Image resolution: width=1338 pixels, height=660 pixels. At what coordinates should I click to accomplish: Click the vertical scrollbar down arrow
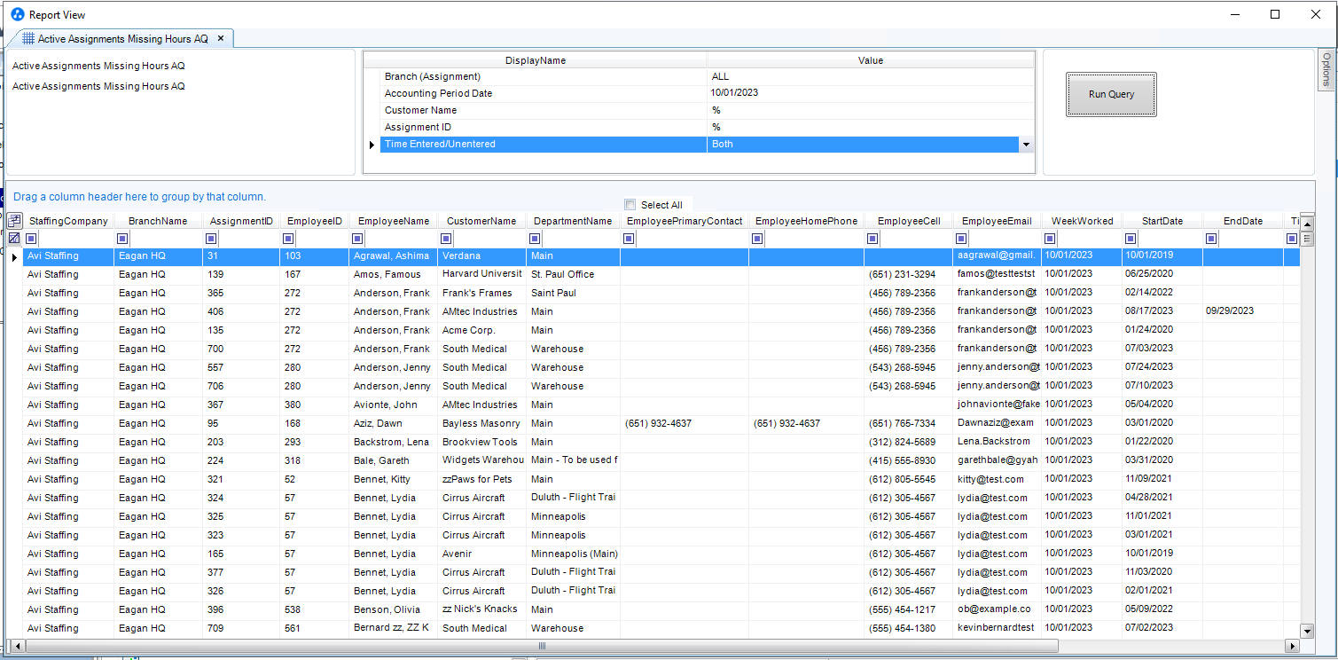(x=1307, y=631)
